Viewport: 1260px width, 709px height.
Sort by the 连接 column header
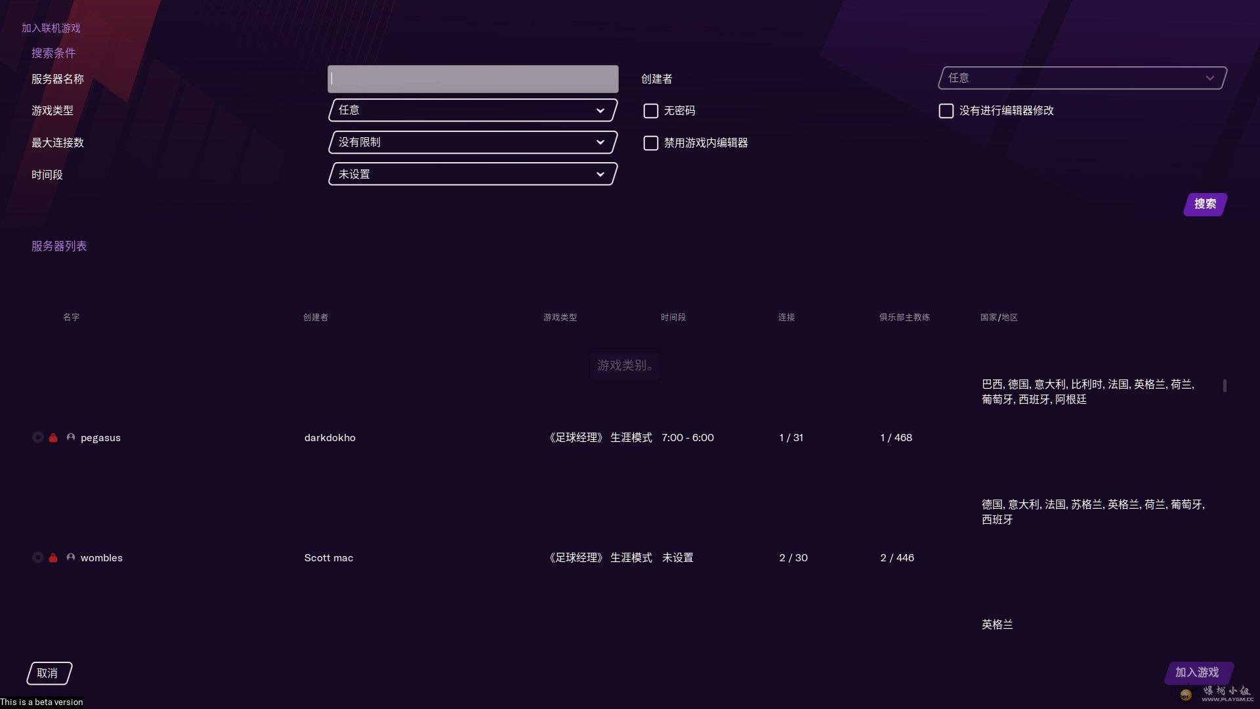click(x=786, y=318)
